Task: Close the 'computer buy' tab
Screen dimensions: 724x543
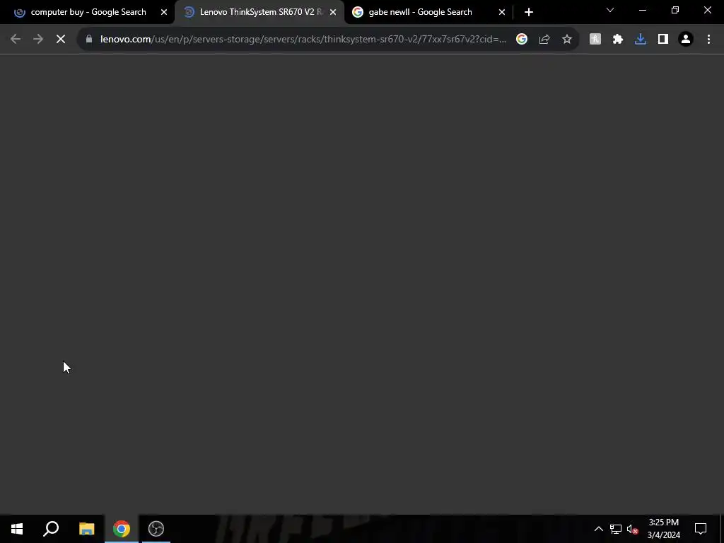Action: 164,12
